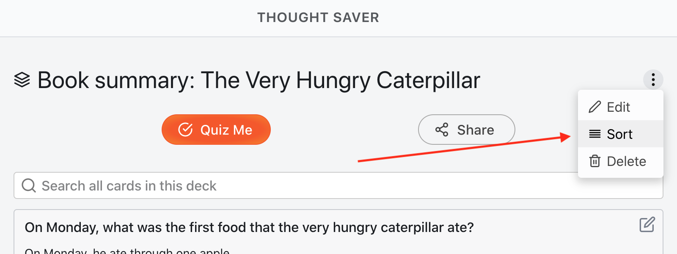Click the magnifying glass search icon
Screen dimensions: 677x254
29,185
